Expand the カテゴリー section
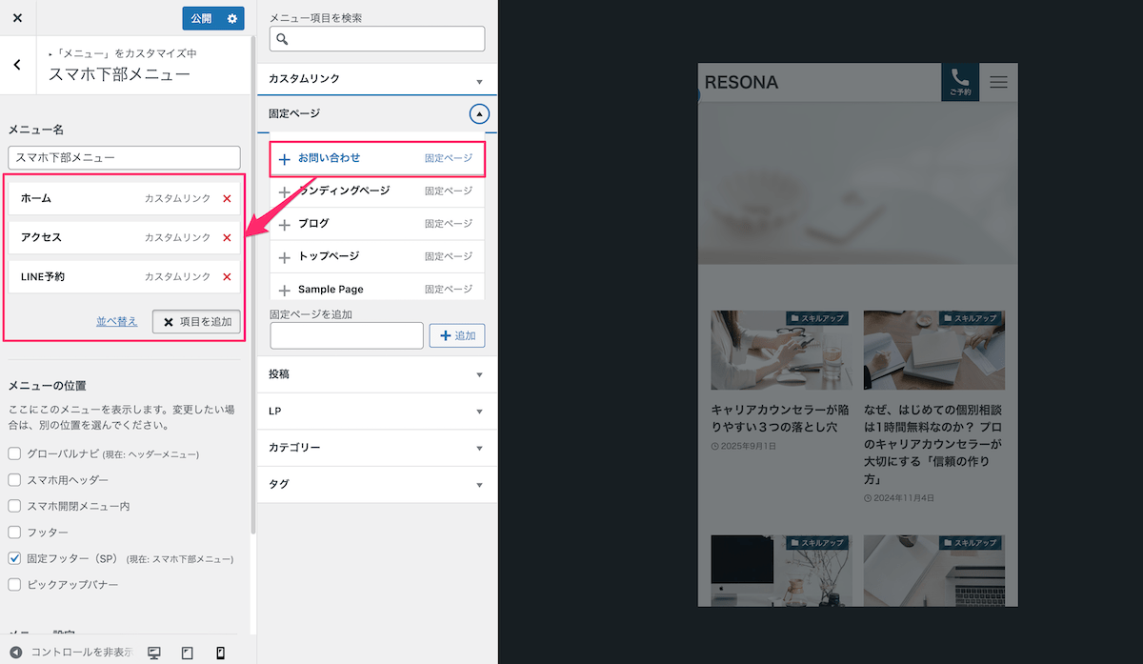Screen dimensions: 1143x664 377,448
